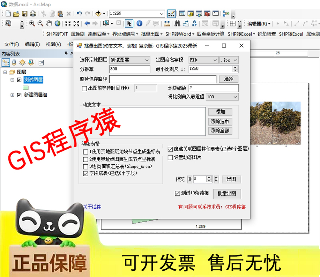
Task: Click the 分辨率 input field with 300
Action: (x=130, y=69)
